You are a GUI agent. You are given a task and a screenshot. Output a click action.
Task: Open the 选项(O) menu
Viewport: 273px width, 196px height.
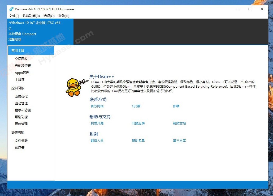[49, 16]
